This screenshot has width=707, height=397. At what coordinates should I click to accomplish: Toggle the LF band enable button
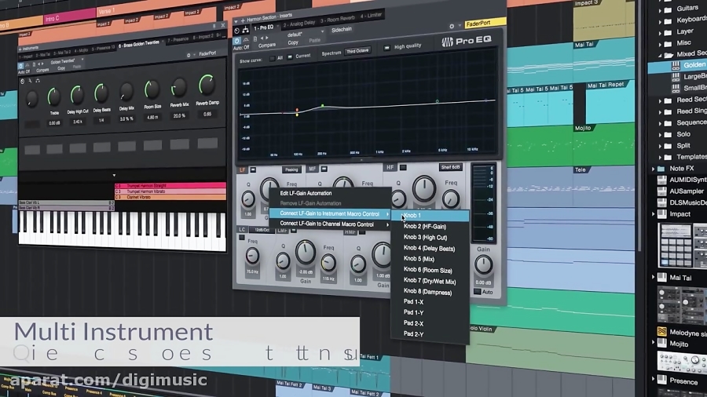click(253, 169)
